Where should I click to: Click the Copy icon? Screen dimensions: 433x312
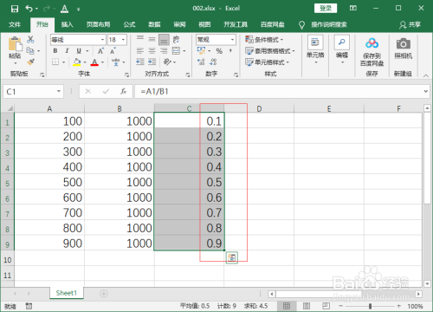point(30,51)
